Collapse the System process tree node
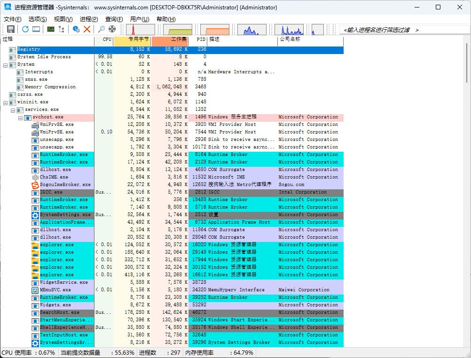 coord(5,65)
